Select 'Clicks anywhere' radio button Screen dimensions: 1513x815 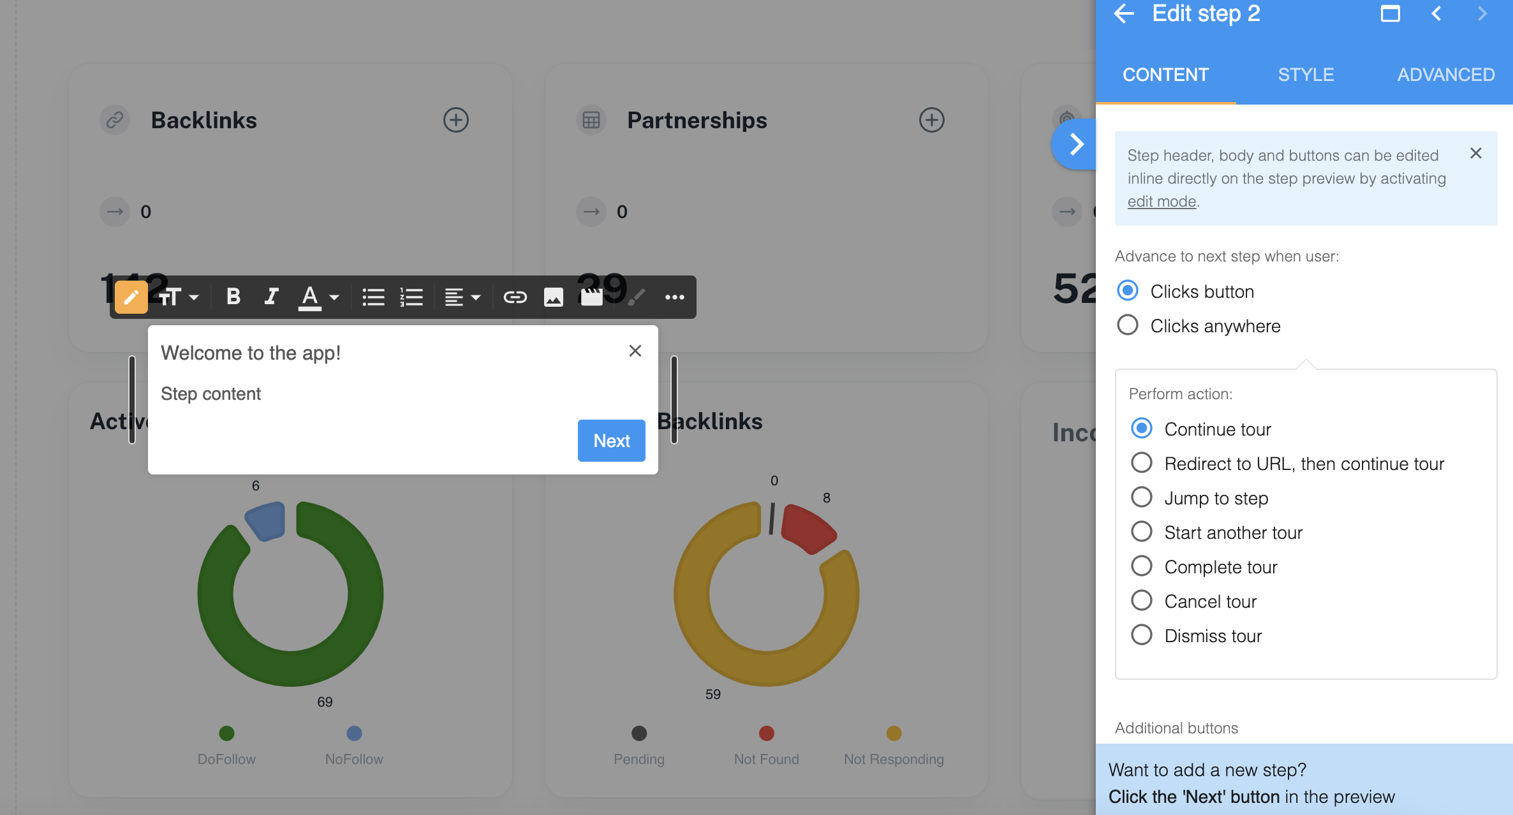(x=1129, y=325)
